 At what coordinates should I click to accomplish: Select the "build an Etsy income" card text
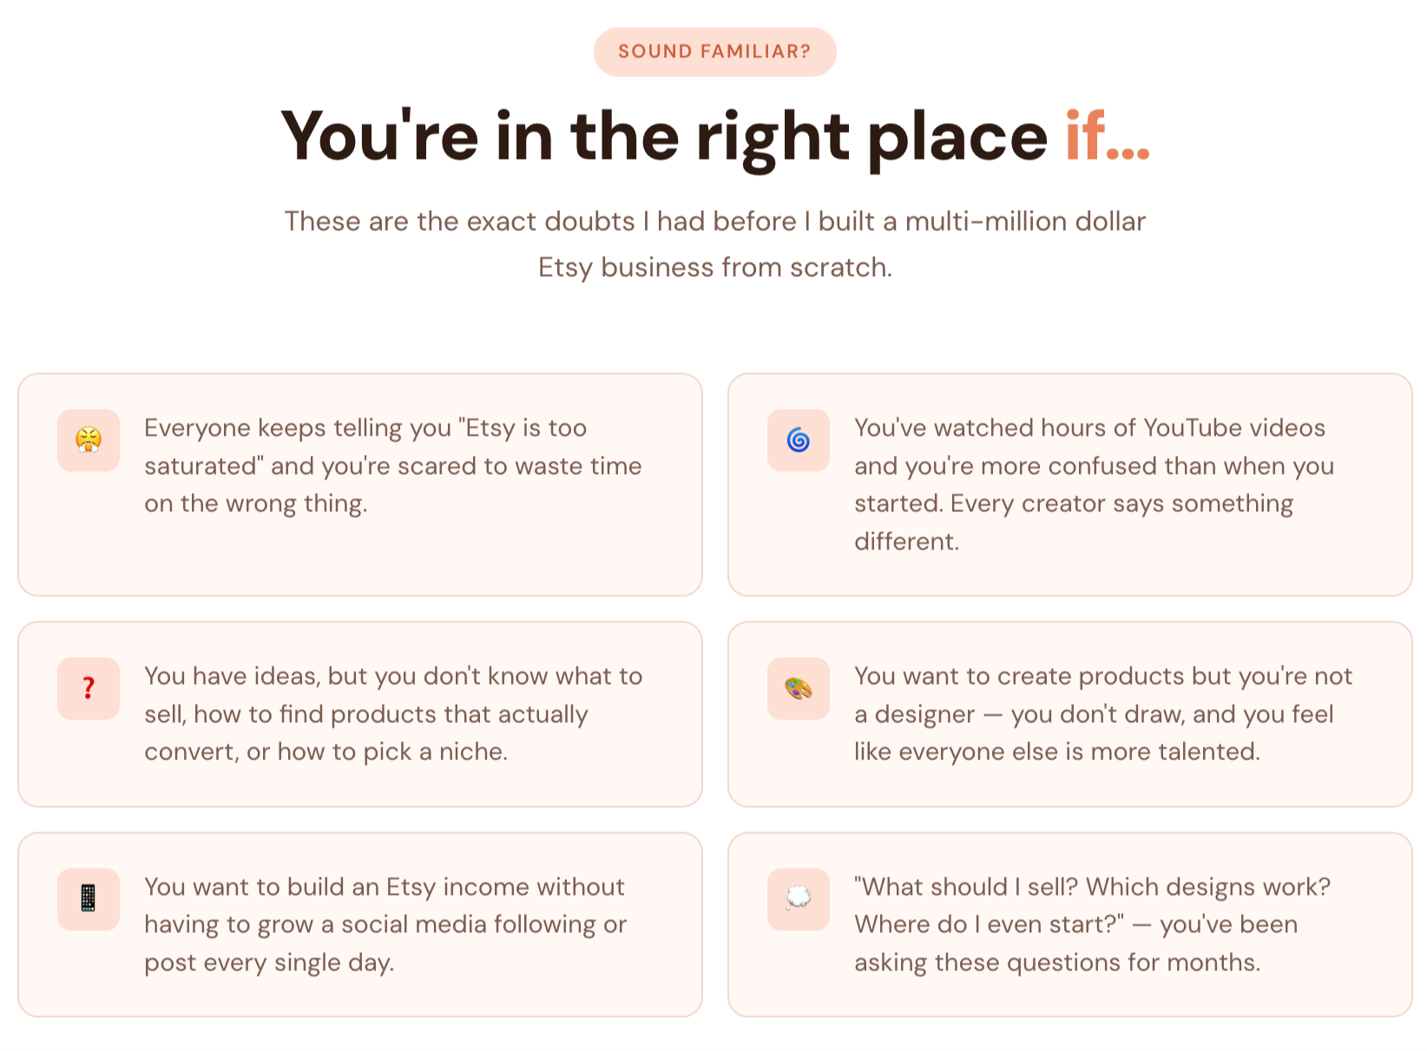[x=385, y=924]
